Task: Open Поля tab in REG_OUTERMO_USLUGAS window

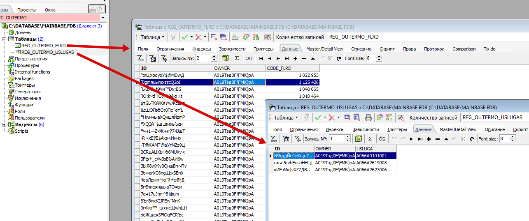Action: (277, 129)
